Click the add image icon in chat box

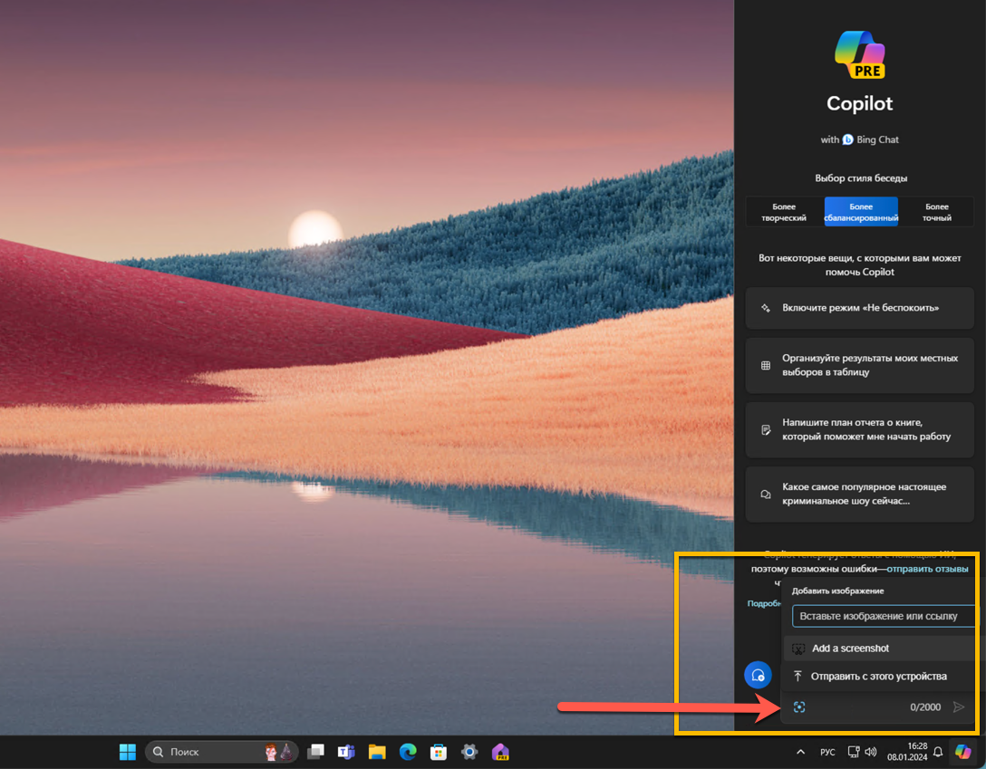click(x=799, y=707)
